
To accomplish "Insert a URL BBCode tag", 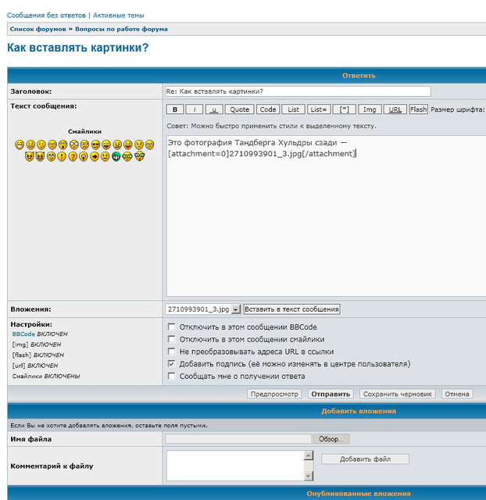I will tap(395, 109).
